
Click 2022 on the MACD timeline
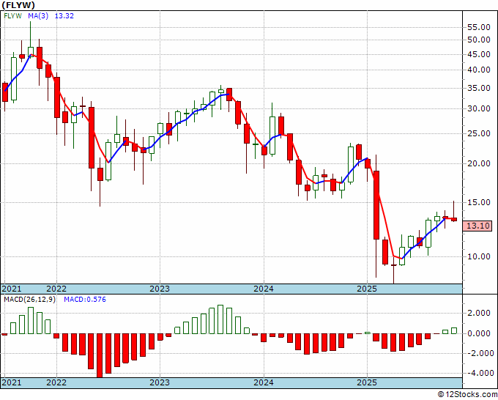56,382
